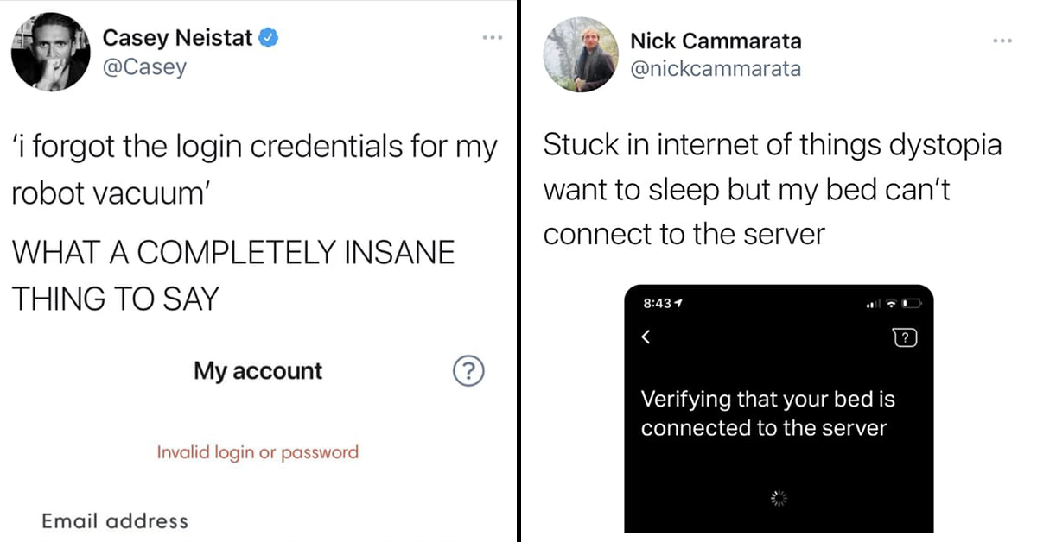Open the more options menu on Nick's tweet
1037x542 pixels.
coord(1002,41)
